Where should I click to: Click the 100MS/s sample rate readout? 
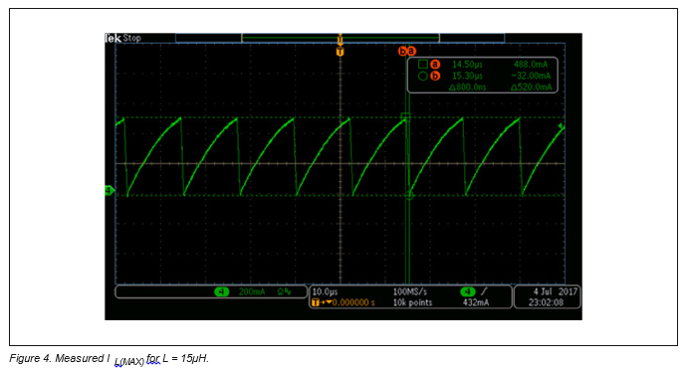point(409,292)
